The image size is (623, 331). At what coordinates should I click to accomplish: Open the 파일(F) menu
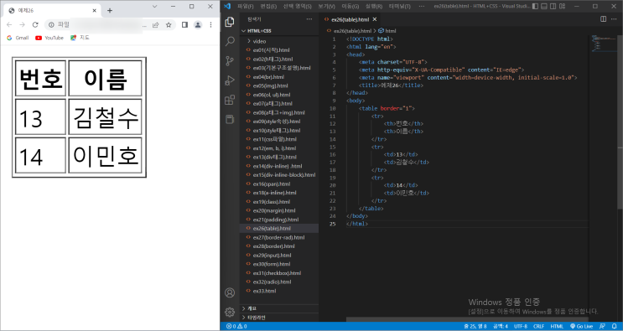pyautogui.click(x=245, y=6)
